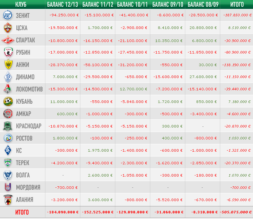Click CSKA's 20.800.000 € value
253x219 pixels.
[x=203, y=28]
